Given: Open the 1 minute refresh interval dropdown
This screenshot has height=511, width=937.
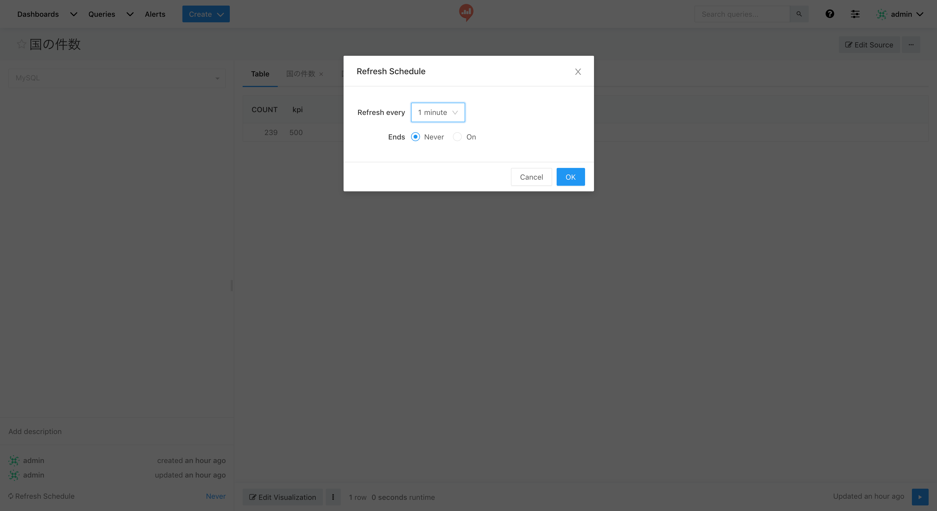Looking at the screenshot, I should click(x=438, y=112).
